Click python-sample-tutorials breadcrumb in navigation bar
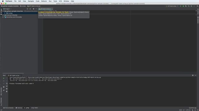 (10, 6)
